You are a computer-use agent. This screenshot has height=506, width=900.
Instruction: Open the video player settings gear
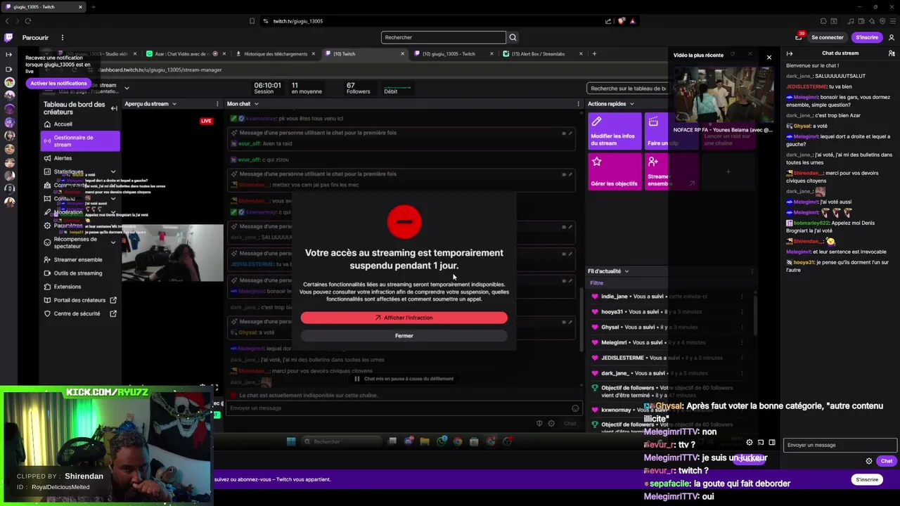pos(749,442)
